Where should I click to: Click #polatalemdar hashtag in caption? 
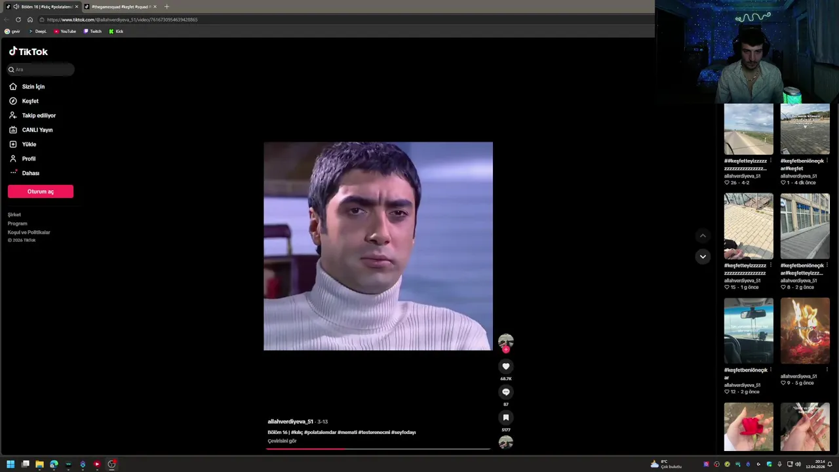320,433
